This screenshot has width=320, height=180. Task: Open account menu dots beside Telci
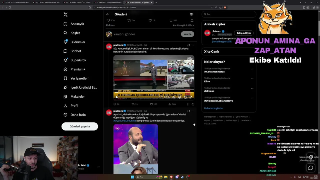pyautogui.click(x=98, y=167)
